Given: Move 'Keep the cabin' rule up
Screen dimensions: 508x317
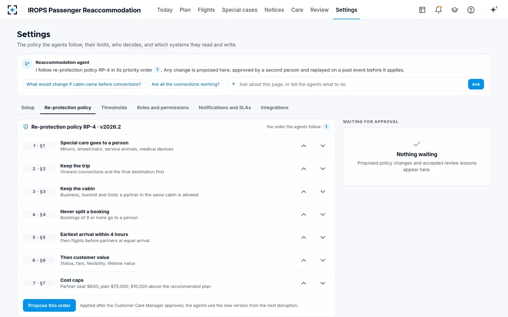Looking at the screenshot, I should coord(304,192).
